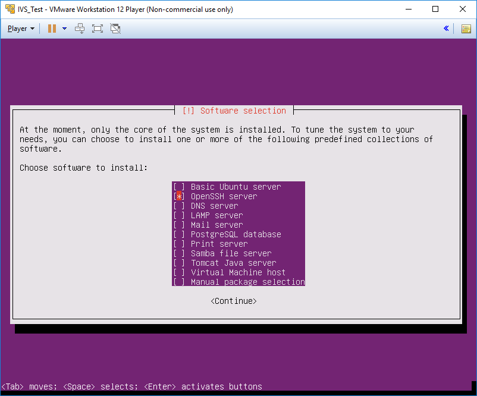This screenshot has width=477, height=396.
Task: Minimize the VMware Player window
Action: (x=409, y=9)
